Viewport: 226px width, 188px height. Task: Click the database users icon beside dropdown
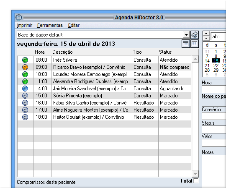pos(195,35)
